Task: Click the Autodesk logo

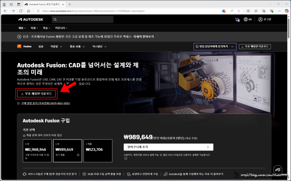Action: (31, 19)
